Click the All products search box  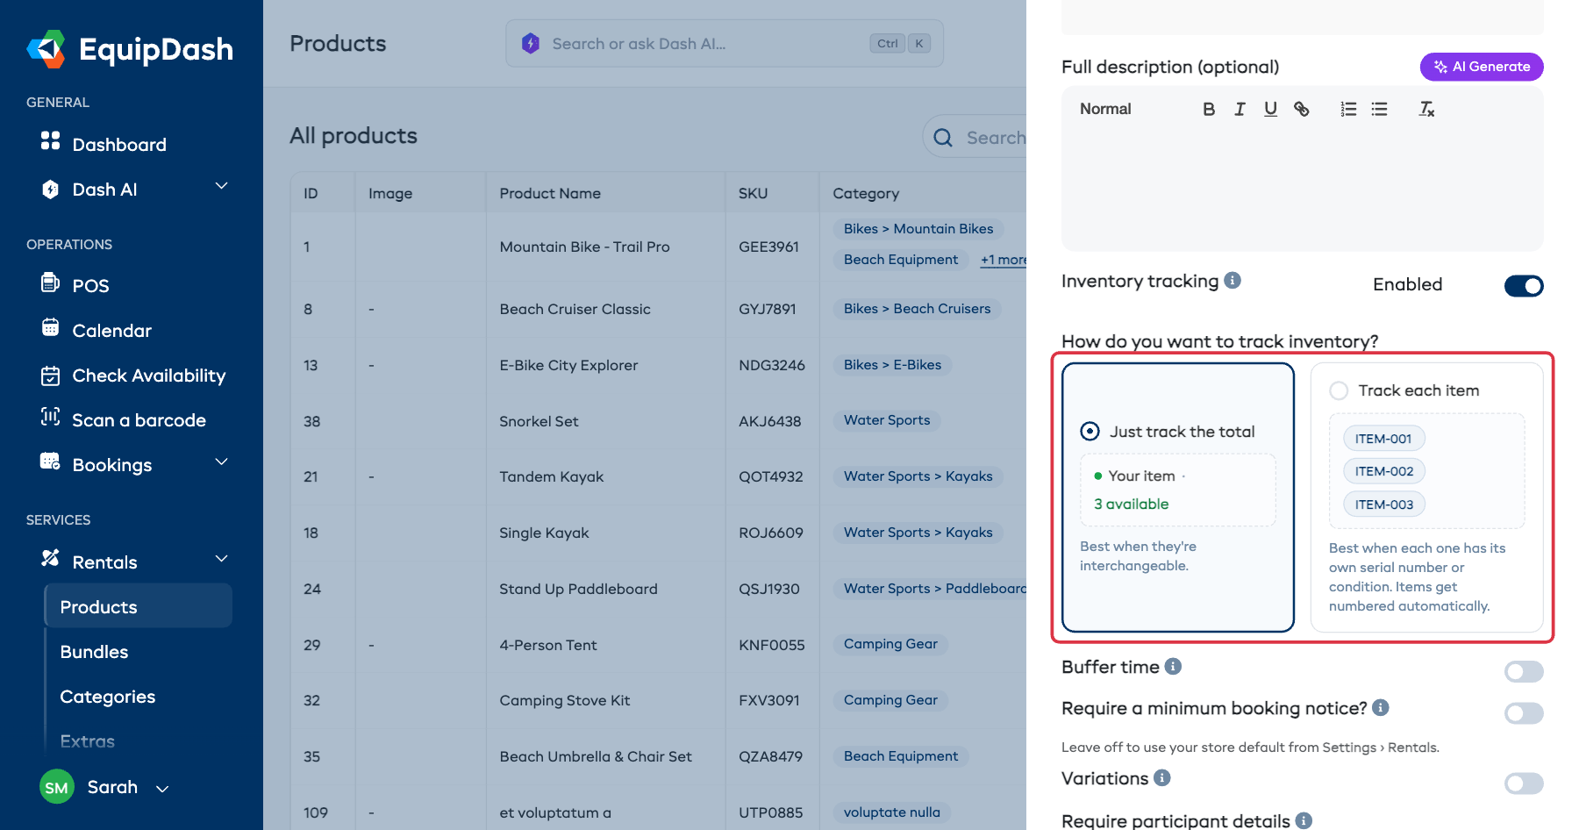coord(975,137)
